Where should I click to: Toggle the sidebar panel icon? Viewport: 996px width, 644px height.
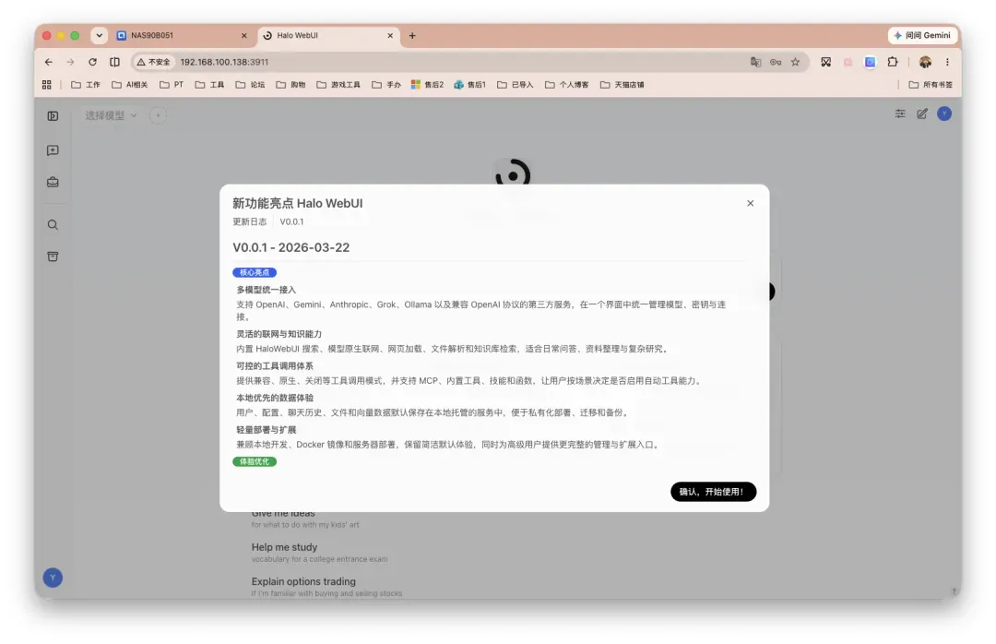point(53,115)
